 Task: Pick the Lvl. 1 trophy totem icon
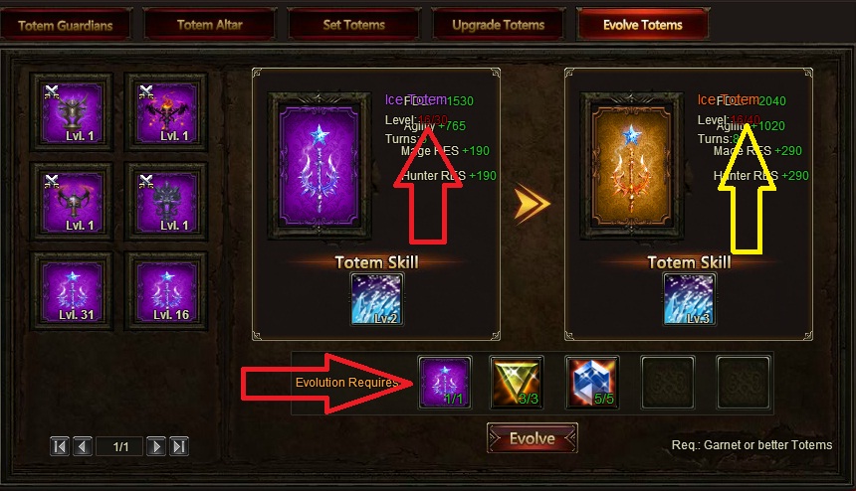point(72,112)
